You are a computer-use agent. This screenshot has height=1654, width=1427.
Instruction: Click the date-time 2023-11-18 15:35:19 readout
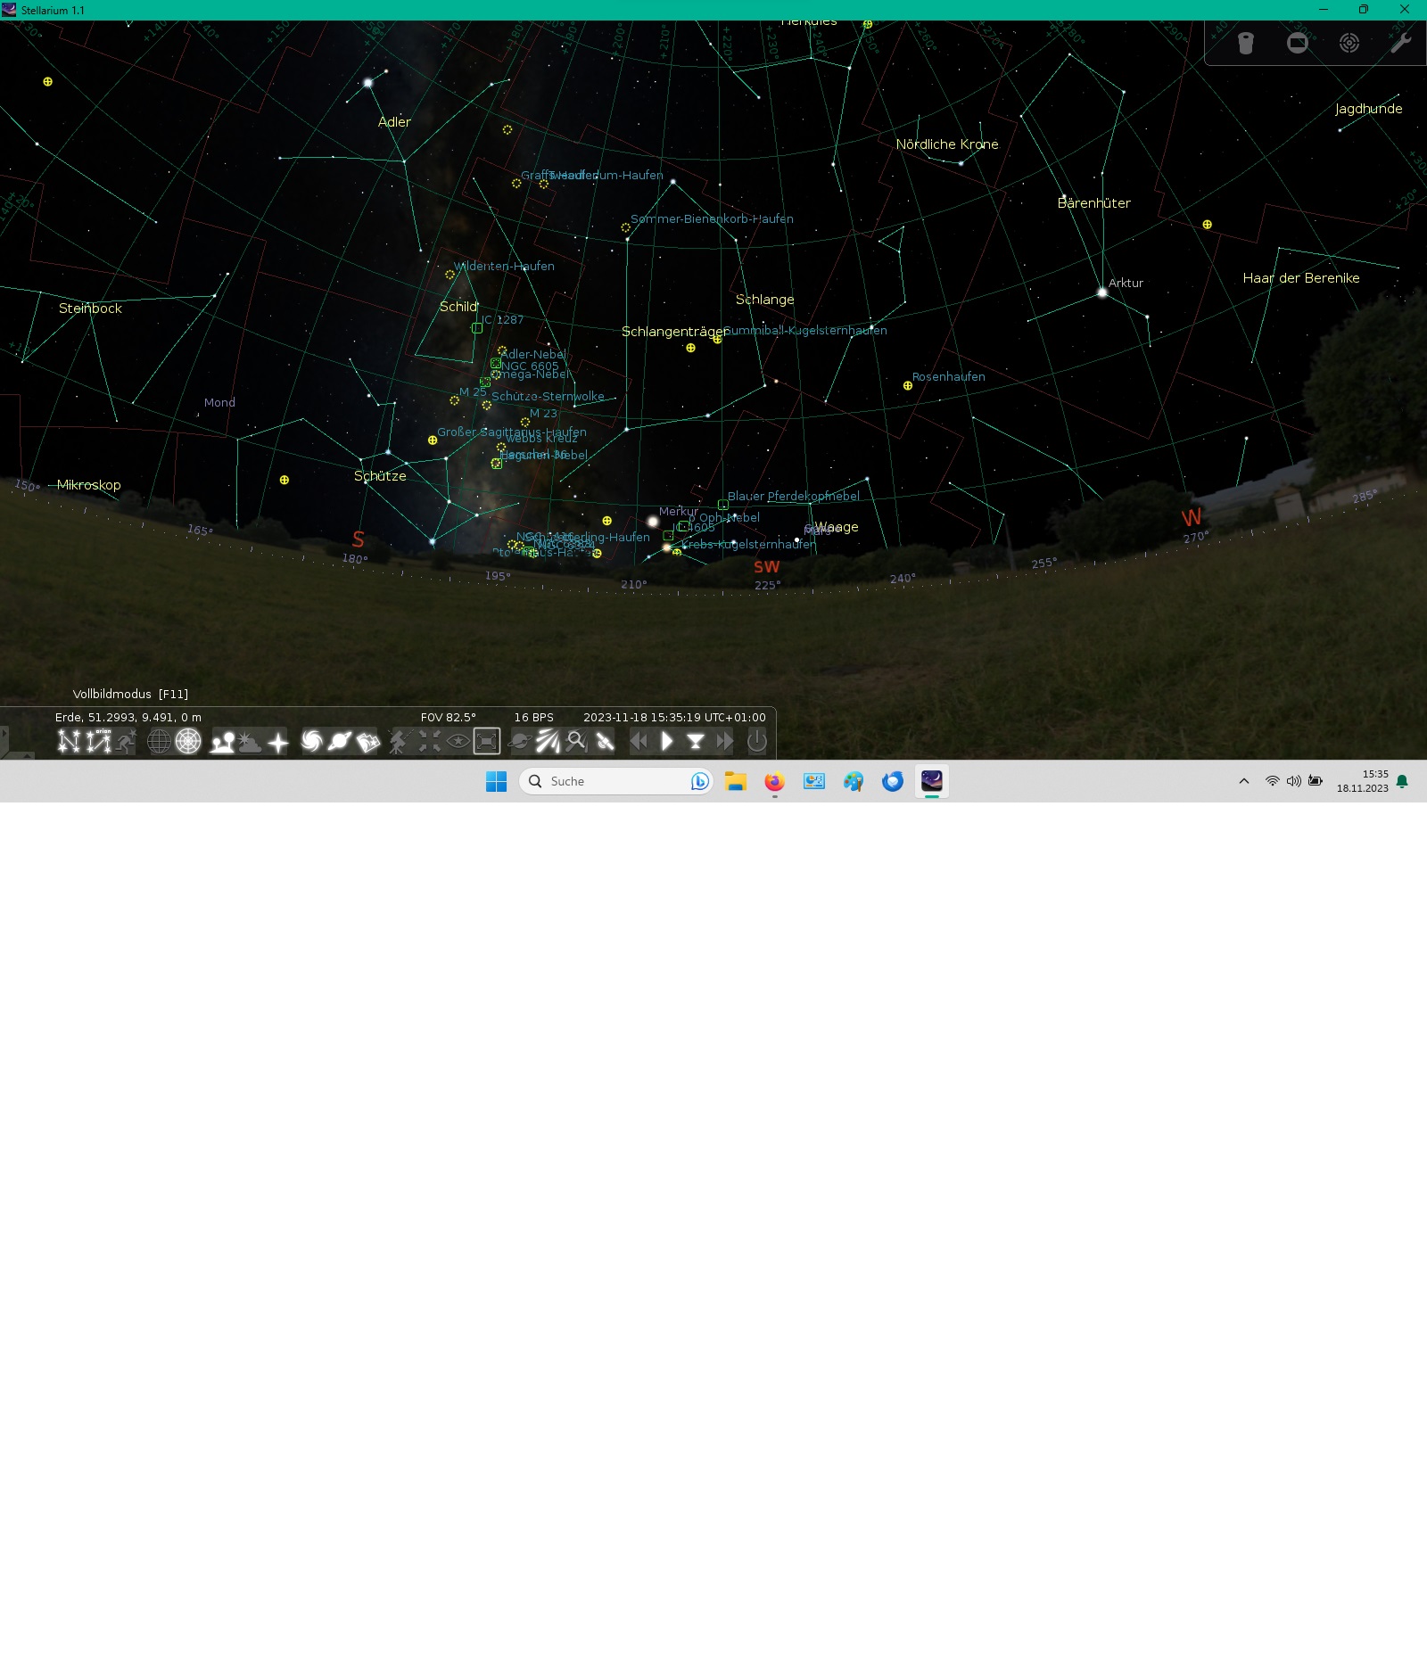(674, 717)
